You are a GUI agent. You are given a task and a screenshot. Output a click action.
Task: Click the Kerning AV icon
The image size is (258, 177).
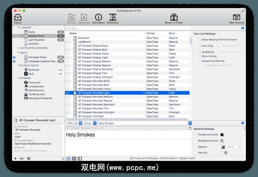pos(226,153)
